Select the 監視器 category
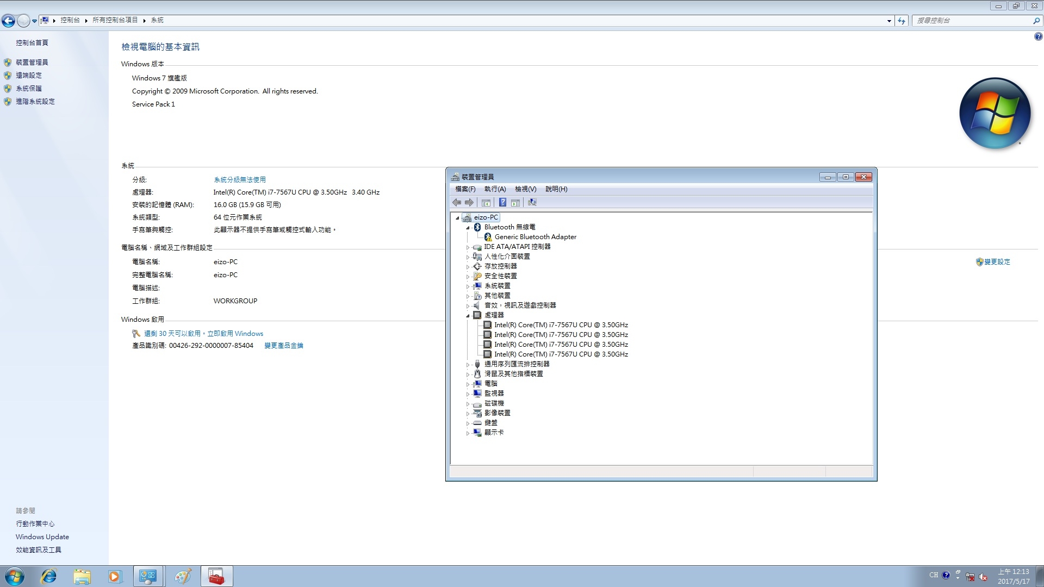Image resolution: width=1044 pixels, height=587 pixels. tap(494, 394)
